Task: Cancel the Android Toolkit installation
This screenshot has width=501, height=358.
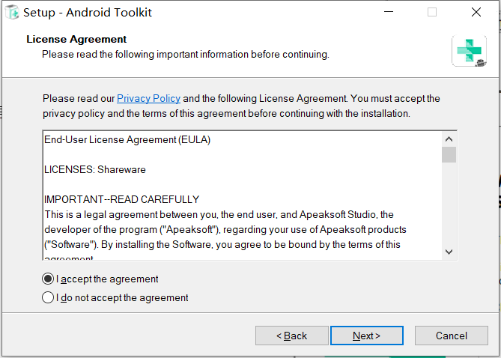Action: tap(452, 336)
